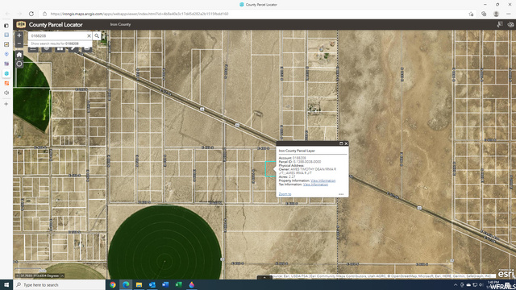Image resolution: width=516 pixels, height=290 pixels.
Task: Open the basemap gallery widget in header
Action: [x=510, y=24]
